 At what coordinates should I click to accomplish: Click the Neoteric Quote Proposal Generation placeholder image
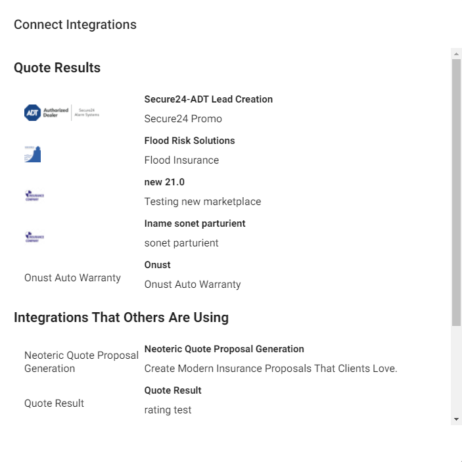81,362
